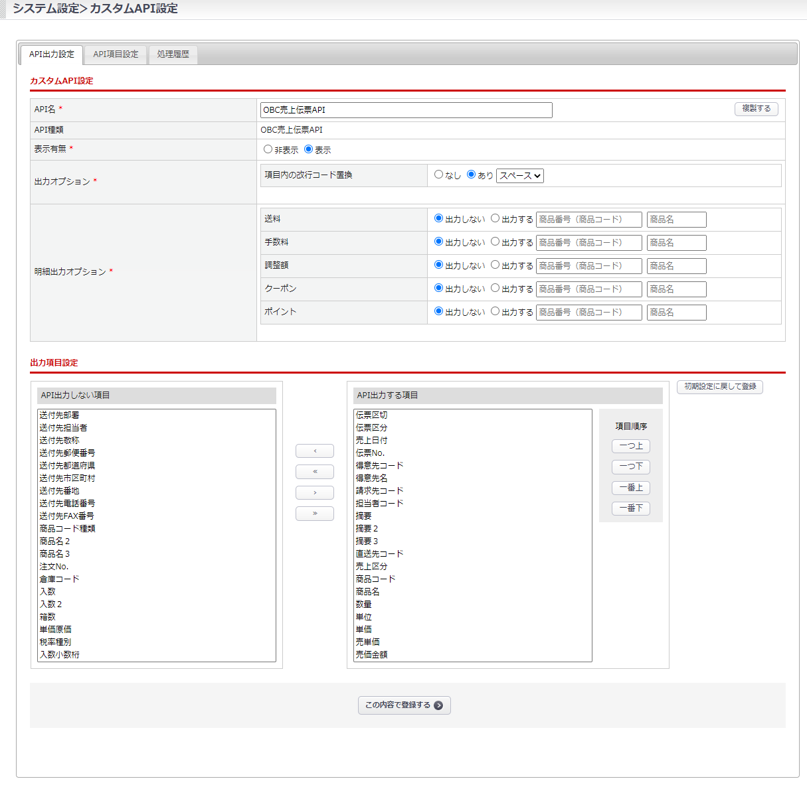Open the スペース replacement dropdown
This screenshot has width=807, height=785.
click(520, 176)
